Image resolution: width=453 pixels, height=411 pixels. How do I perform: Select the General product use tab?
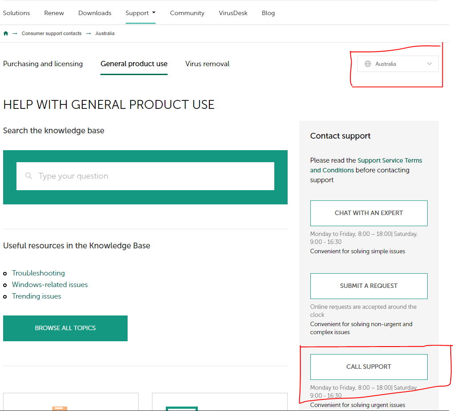(x=134, y=64)
